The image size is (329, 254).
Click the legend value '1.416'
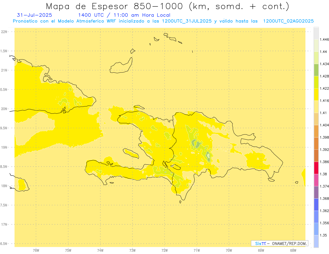point(324,101)
